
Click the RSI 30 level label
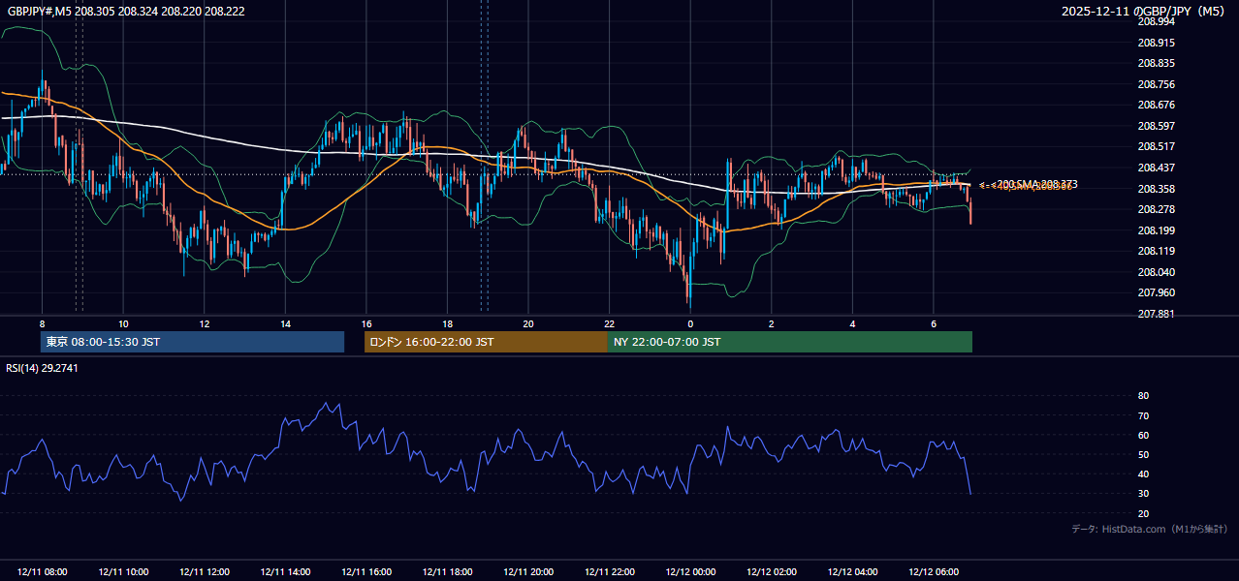pyautogui.click(x=1143, y=494)
